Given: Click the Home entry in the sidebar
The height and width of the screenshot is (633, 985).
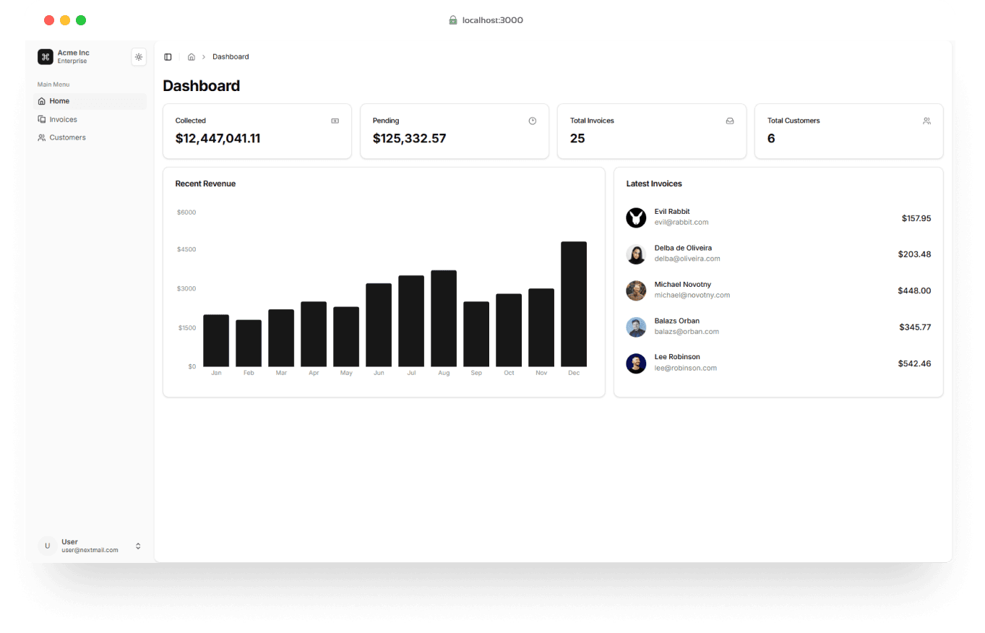Looking at the screenshot, I should [x=59, y=100].
